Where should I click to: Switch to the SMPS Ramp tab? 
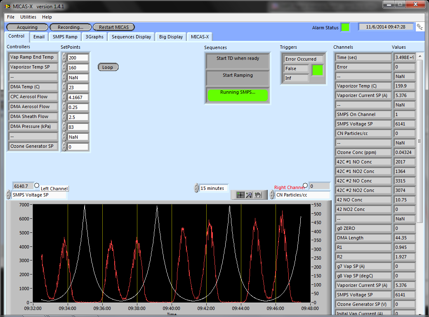coord(65,37)
